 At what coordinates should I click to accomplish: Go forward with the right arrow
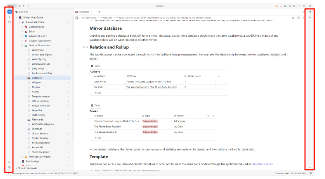point(29,6)
